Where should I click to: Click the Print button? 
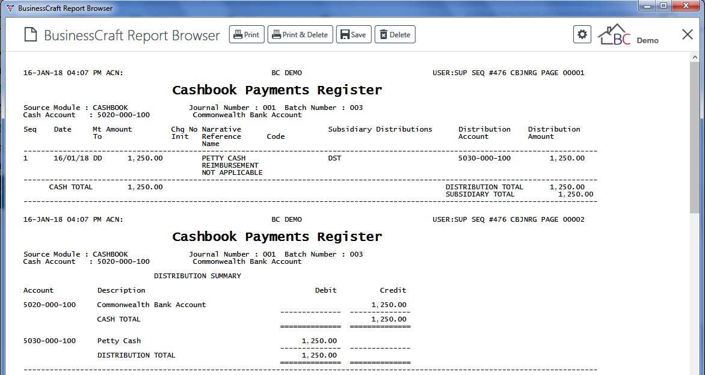click(247, 35)
